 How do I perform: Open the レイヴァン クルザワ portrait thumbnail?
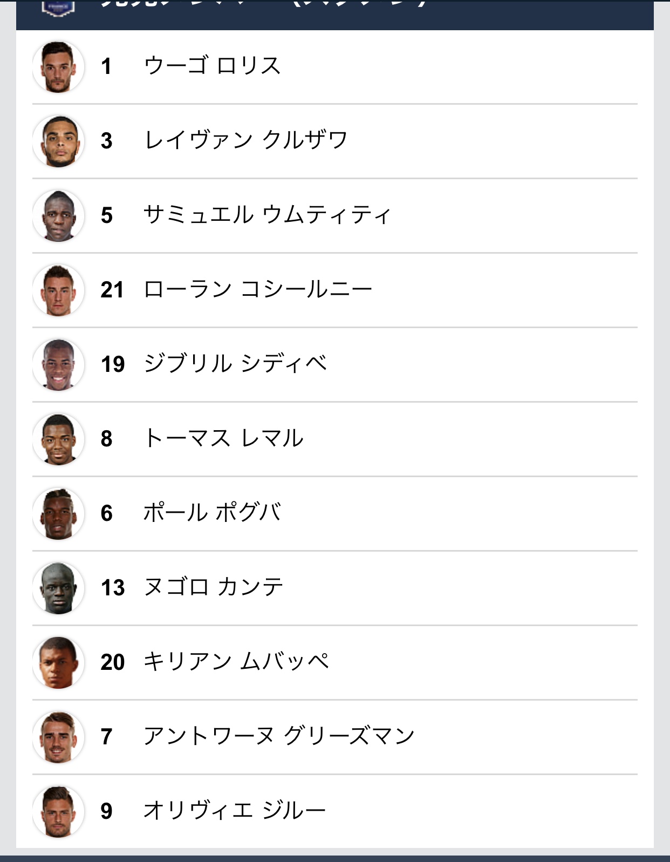click(58, 141)
